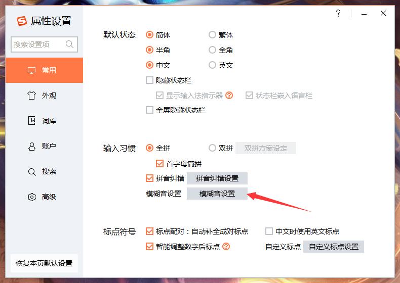Select the 繁体 radio option

coord(212,35)
